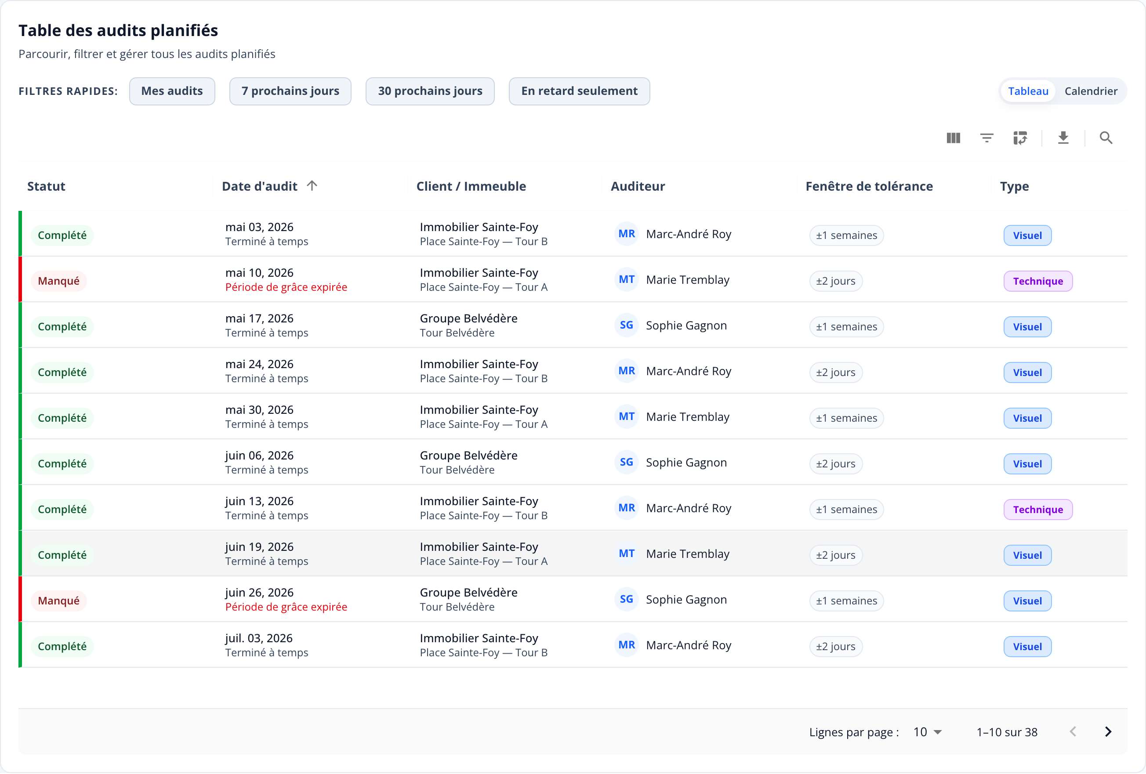Click MR avatar in the mai 03, 2026 row
The image size is (1146, 774).
(x=626, y=234)
